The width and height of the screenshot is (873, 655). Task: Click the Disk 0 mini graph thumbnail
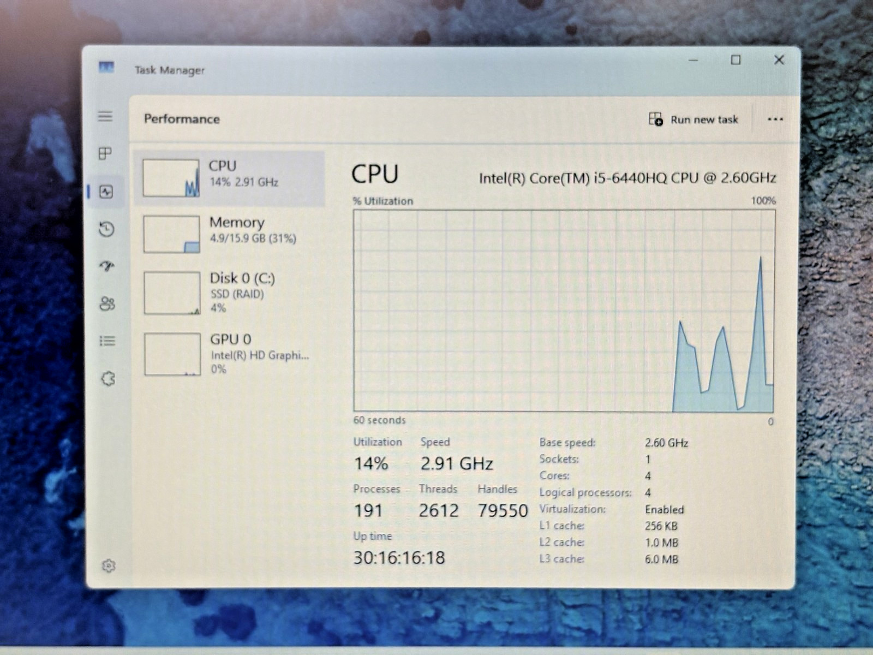click(172, 293)
